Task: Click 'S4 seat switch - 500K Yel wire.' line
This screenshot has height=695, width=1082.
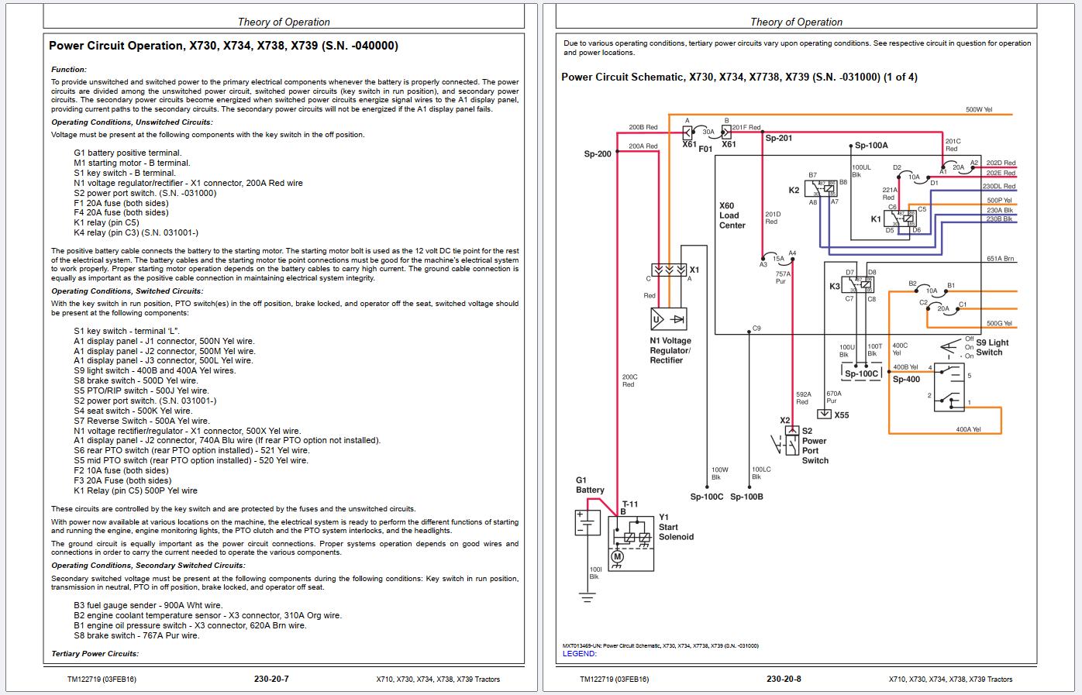Action: (x=133, y=411)
